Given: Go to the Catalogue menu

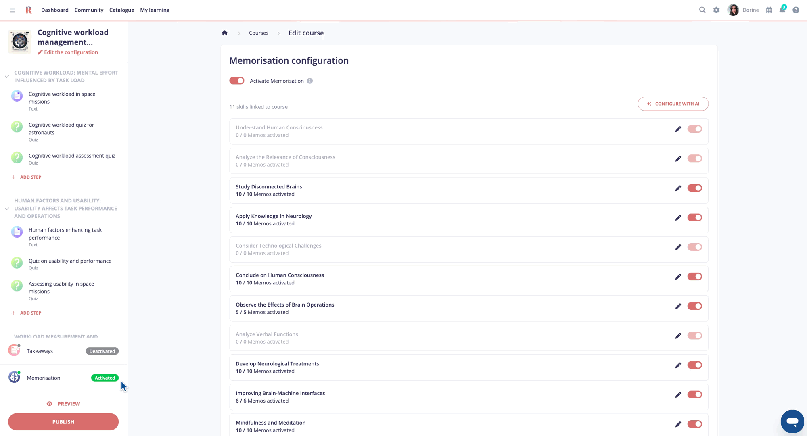Looking at the screenshot, I should pyautogui.click(x=121, y=10).
